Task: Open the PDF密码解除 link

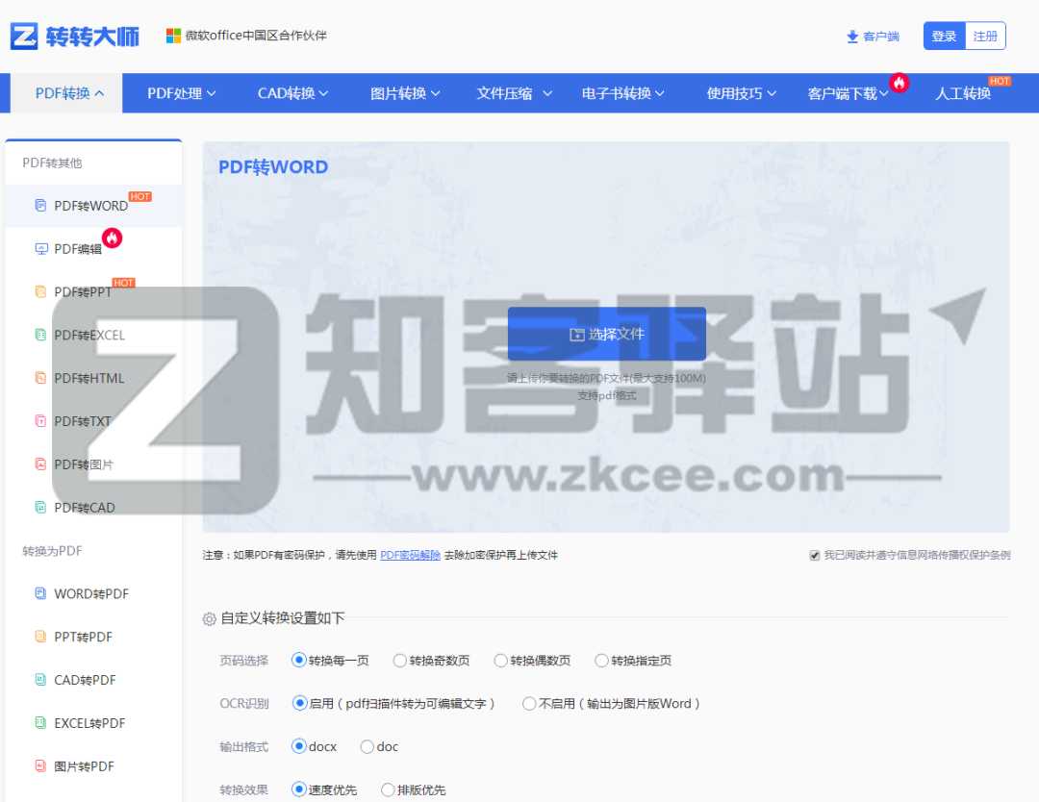Action: pyautogui.click(x=410, y=555)
